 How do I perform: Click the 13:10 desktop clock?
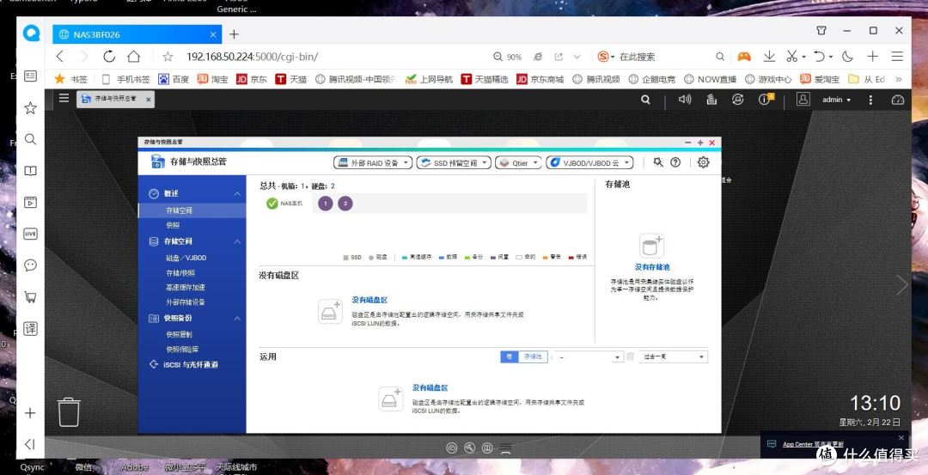(876, 404)
